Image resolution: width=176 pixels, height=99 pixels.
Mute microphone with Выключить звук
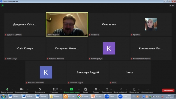(x=7, y=90)
